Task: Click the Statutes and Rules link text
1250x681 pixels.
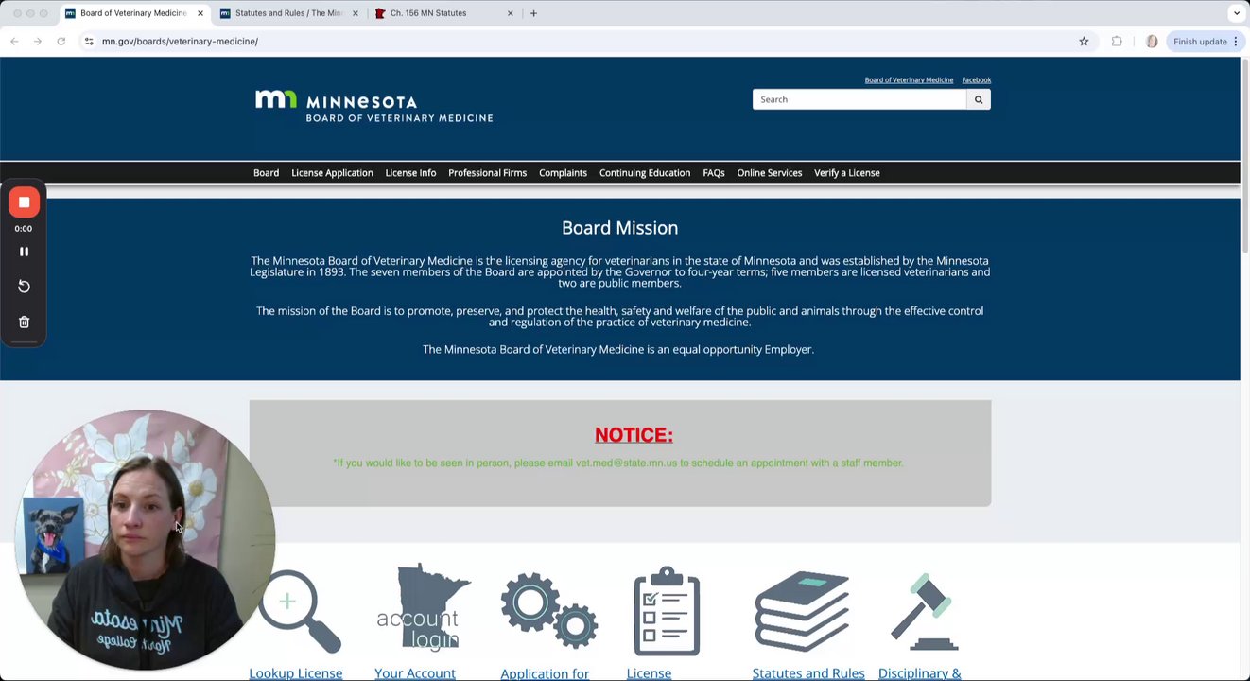Action: coord(808,673)
